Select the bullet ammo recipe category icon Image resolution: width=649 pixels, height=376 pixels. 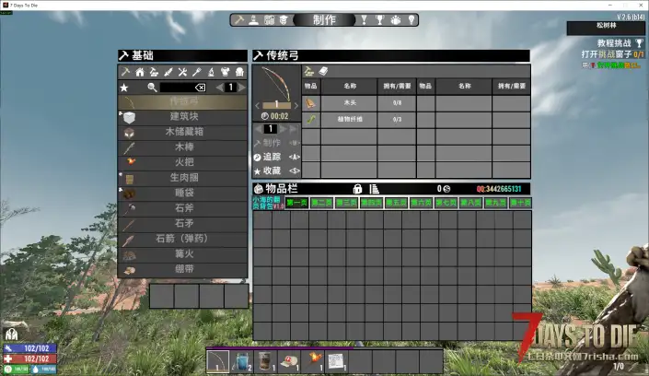(x=168, y=72)
